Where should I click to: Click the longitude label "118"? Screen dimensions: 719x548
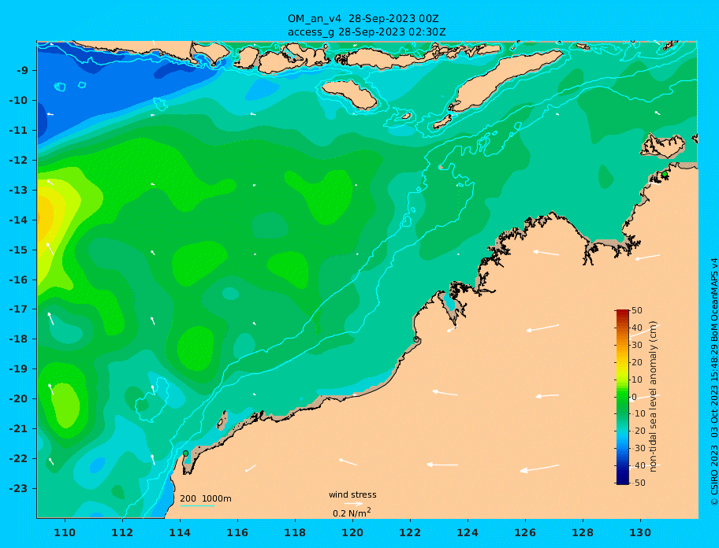point(295,532)
